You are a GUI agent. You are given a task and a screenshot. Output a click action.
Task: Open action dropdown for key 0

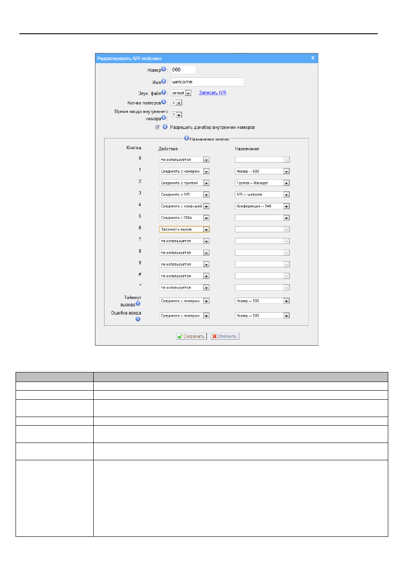pyautogui.click(x=184, y=160)
